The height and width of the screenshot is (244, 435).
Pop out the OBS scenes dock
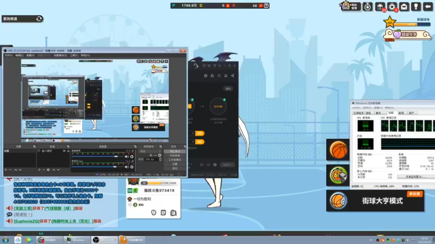[34, 146]
